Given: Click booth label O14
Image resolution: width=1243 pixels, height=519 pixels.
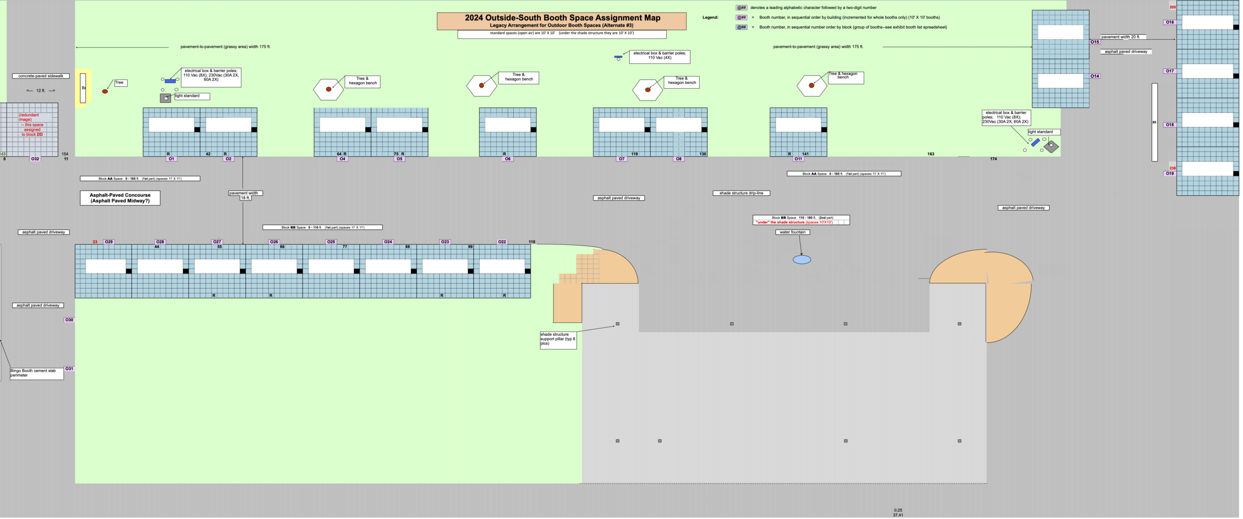Looking at the screenshot, I should click(1095, 76).
